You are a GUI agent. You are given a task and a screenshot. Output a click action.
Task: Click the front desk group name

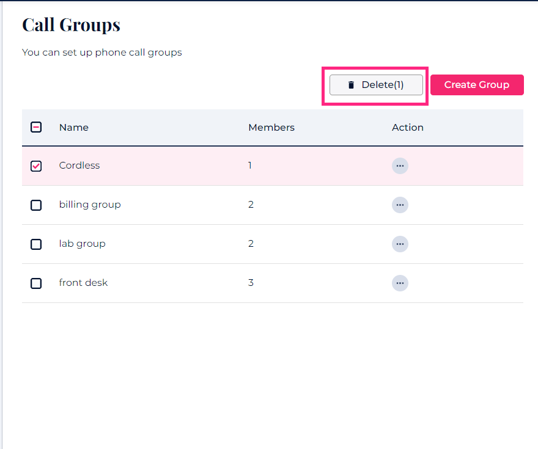coord(83,283)
